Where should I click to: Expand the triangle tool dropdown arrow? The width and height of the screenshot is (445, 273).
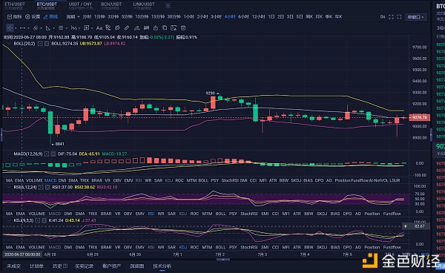tap(53, 28)
